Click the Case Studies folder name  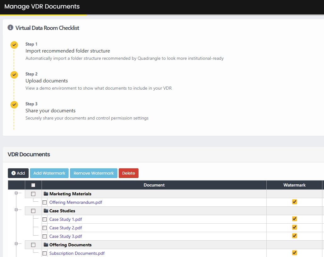[x=62, y=211]
